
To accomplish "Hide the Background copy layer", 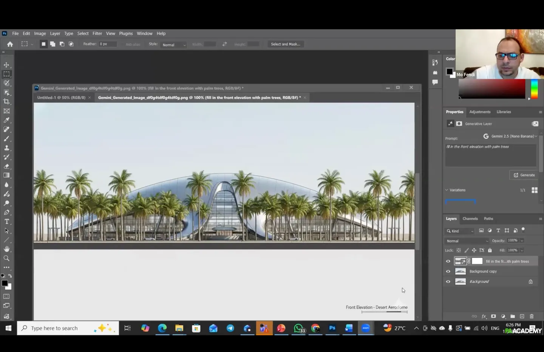I will point(448,272).
